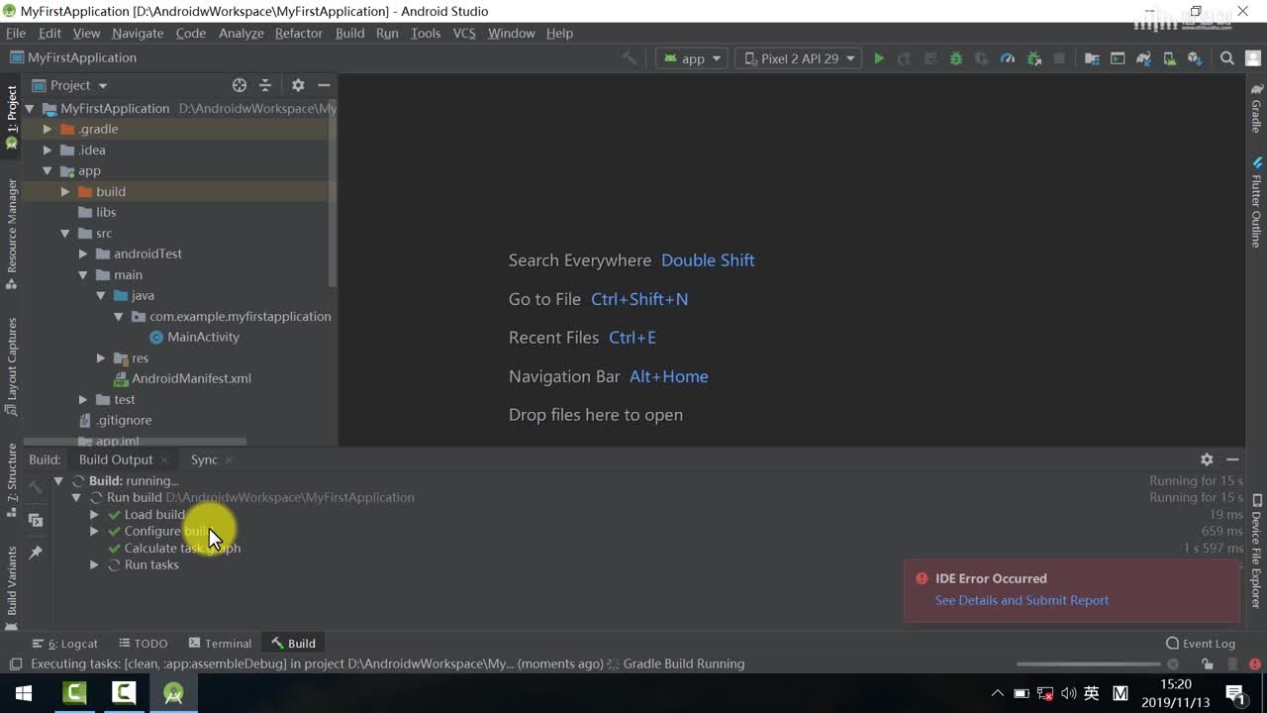Screen dimensions: 1267x713
Task: Cancel the background Gradle build in the status bar
Action: point(1173,664)
